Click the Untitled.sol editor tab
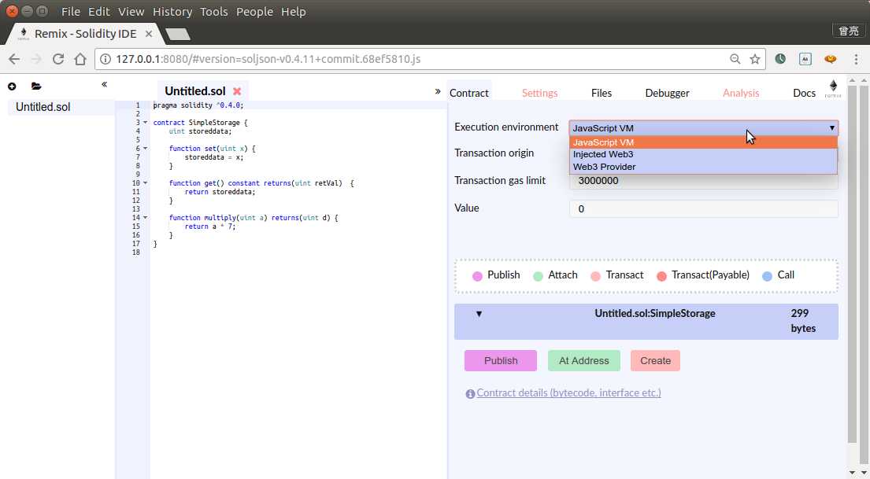 [194, 91]
